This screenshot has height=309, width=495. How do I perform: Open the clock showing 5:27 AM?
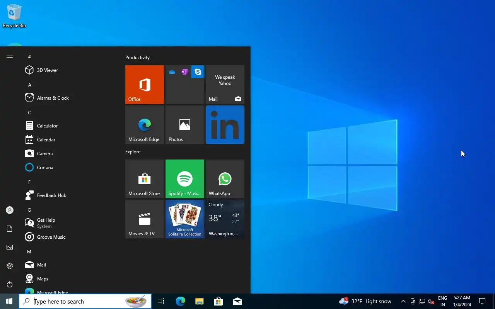[462, 301]
